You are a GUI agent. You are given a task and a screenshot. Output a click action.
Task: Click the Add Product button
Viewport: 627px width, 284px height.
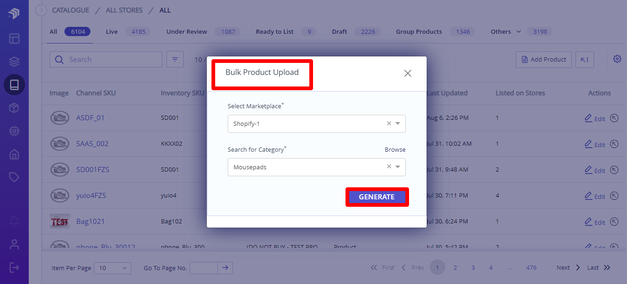pyautogui.click(x=544, y=60)
